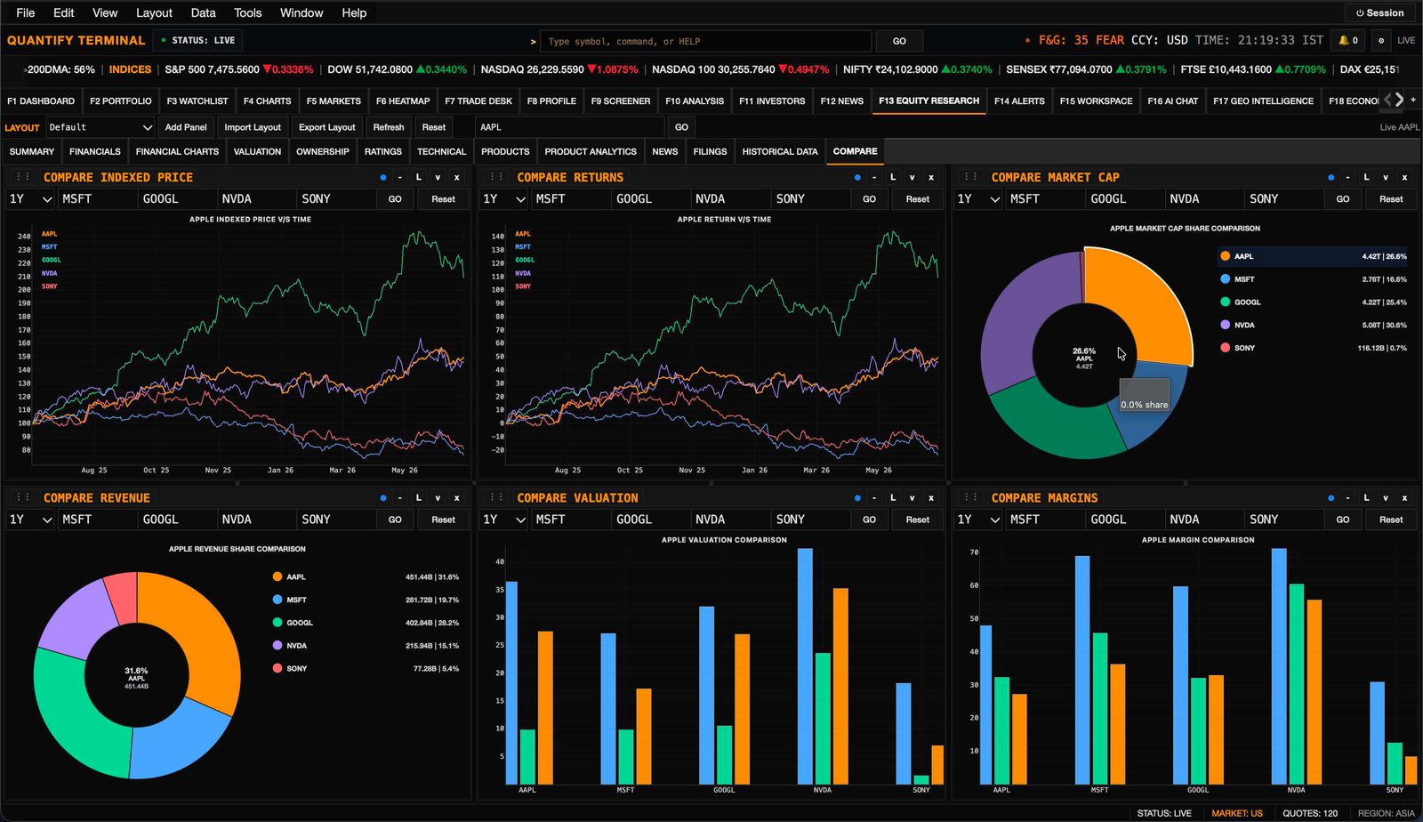1423x822 pixels.
Task: Click the Add Panel button
Action: coord(186,127)
